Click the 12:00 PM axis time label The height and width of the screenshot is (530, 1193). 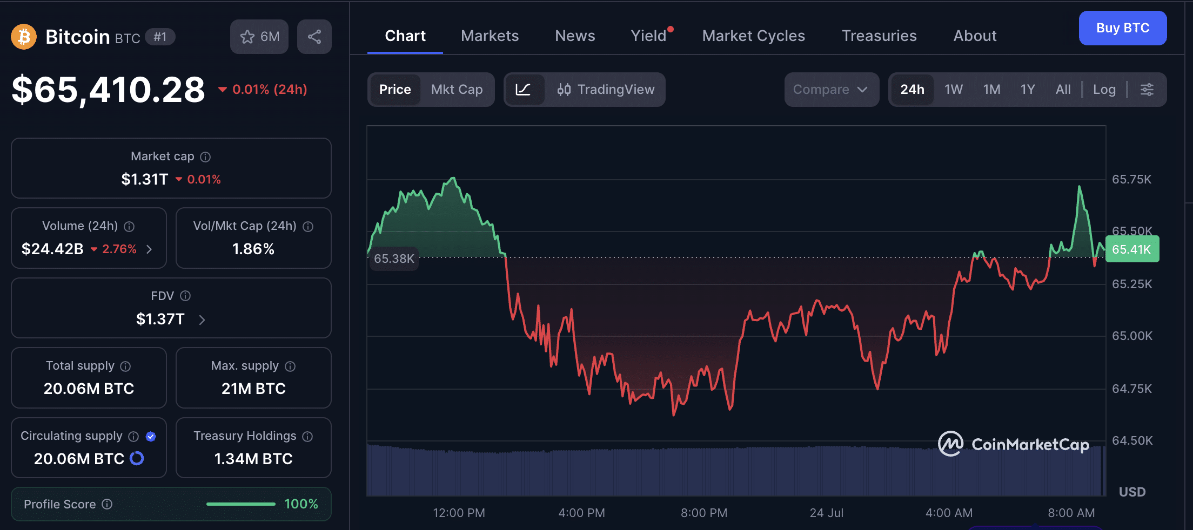[459, 513]
